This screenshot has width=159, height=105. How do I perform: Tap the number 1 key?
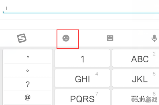[x=82, y=58]
